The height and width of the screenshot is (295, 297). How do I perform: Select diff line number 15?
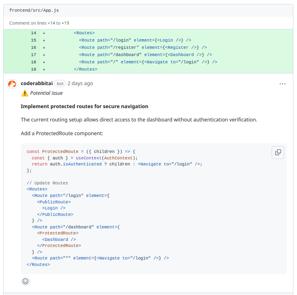tap(33, 40)
